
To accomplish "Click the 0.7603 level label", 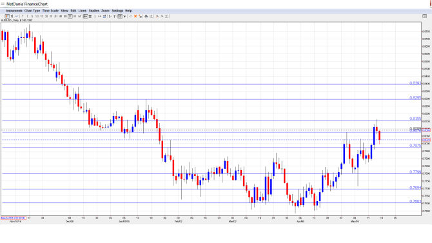I will [415, 201].
